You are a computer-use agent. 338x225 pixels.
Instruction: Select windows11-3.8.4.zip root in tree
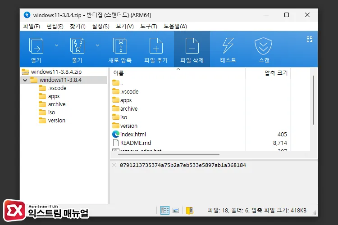[51, 72]
